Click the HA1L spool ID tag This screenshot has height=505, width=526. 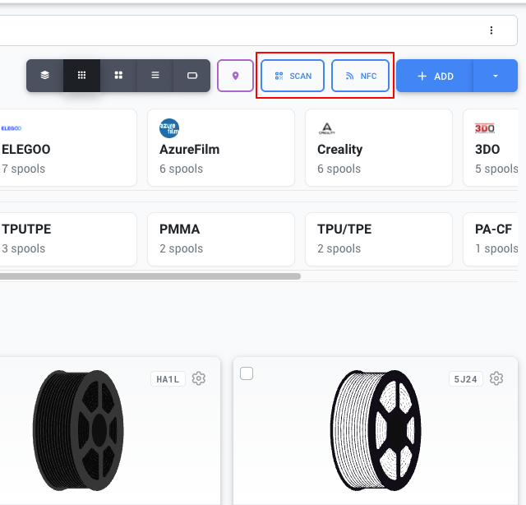click(168, 379)
